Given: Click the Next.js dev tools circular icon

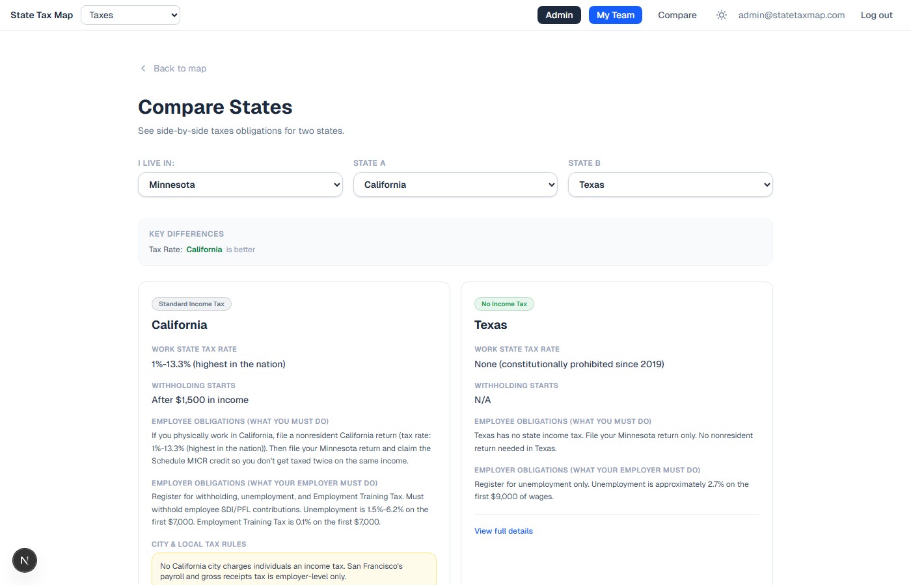Looking at the screenshot, I should 25,560.
